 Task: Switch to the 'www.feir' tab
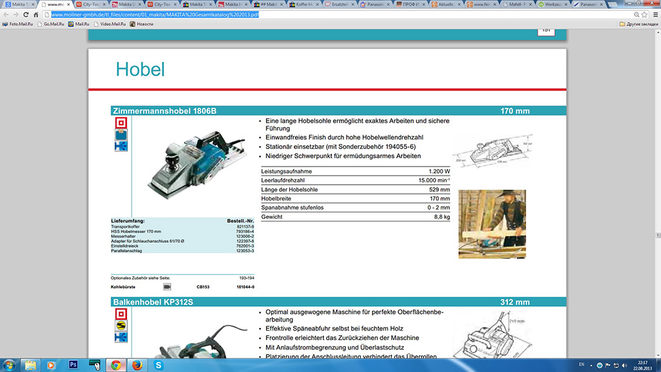(x=481, y=5)
